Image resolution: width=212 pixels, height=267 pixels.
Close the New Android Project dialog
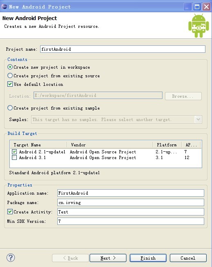206,7
